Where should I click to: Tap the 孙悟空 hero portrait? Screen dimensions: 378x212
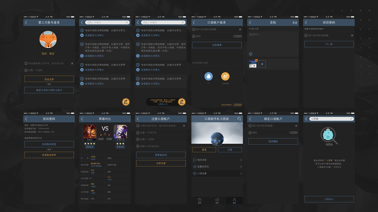pyautogui.click(x=90, y=133)
